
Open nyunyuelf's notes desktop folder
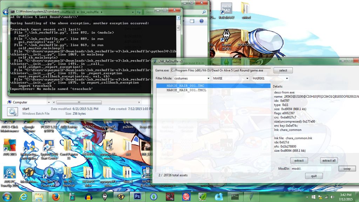[x=108, y=177]
